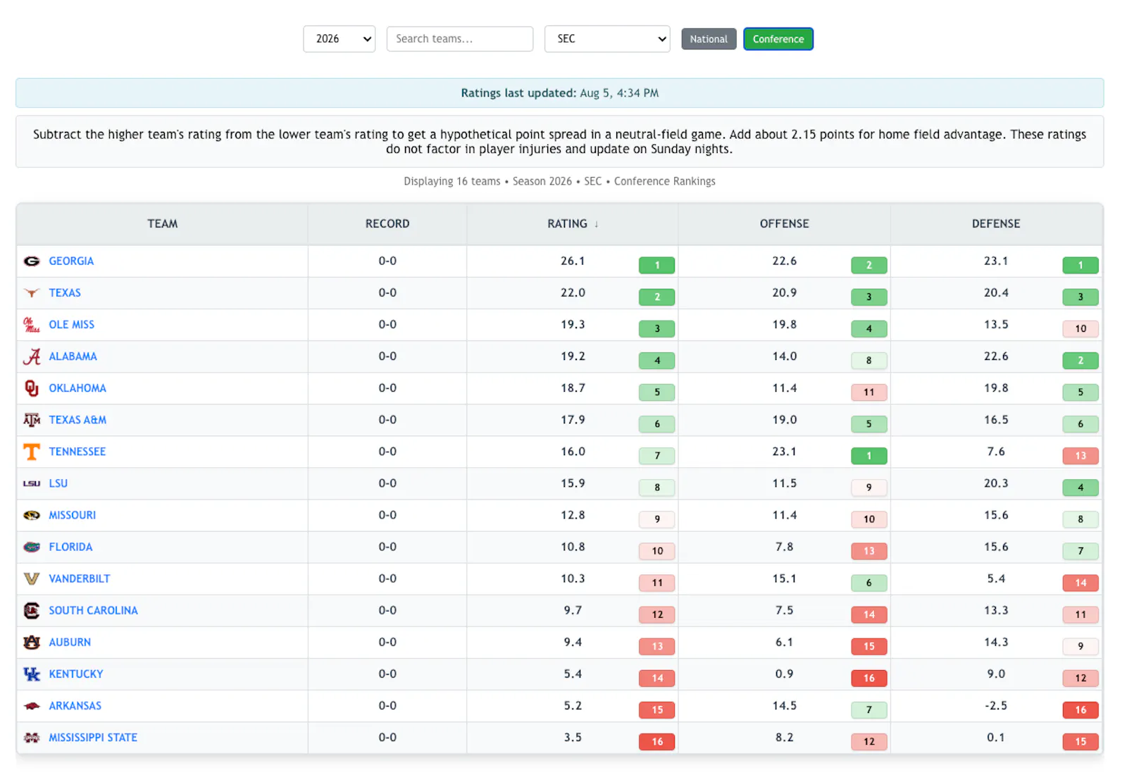The image size is (1127, 775).
Task: Click Arkansas's defense rank badge 16
Action: pos(1081,710)
